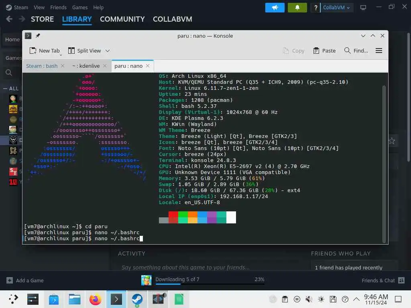
Task: Click Home in Steam library sidebar
Action: (12, 40)
